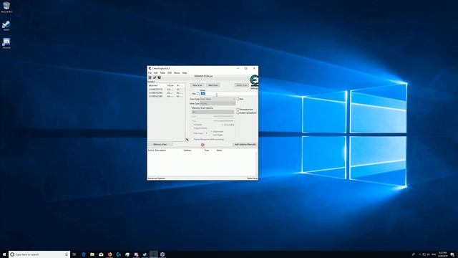The image size is (458, 258).
Task: Toggle the Not checkbox
Action: [x=238, y=99]
